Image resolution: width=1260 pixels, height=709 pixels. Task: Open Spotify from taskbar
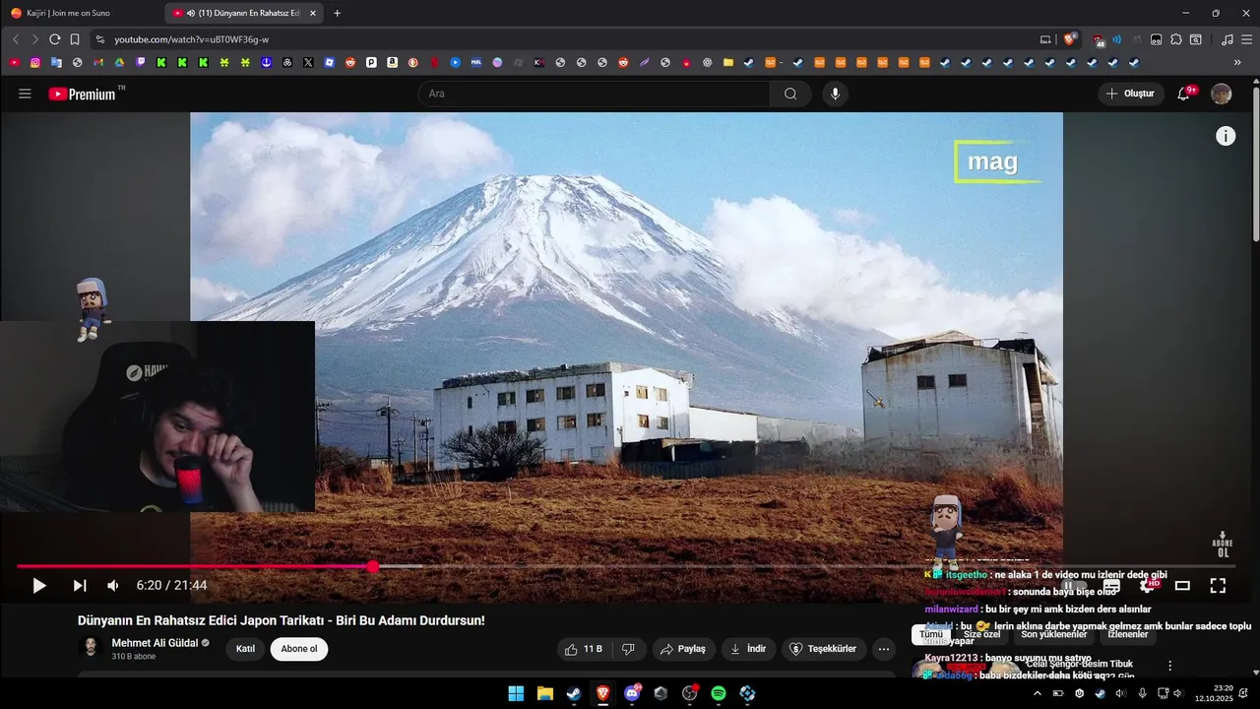coord(719,693)
